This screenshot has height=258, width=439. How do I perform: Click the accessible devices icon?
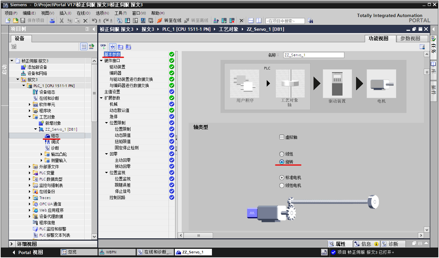(x=216, y=21)
